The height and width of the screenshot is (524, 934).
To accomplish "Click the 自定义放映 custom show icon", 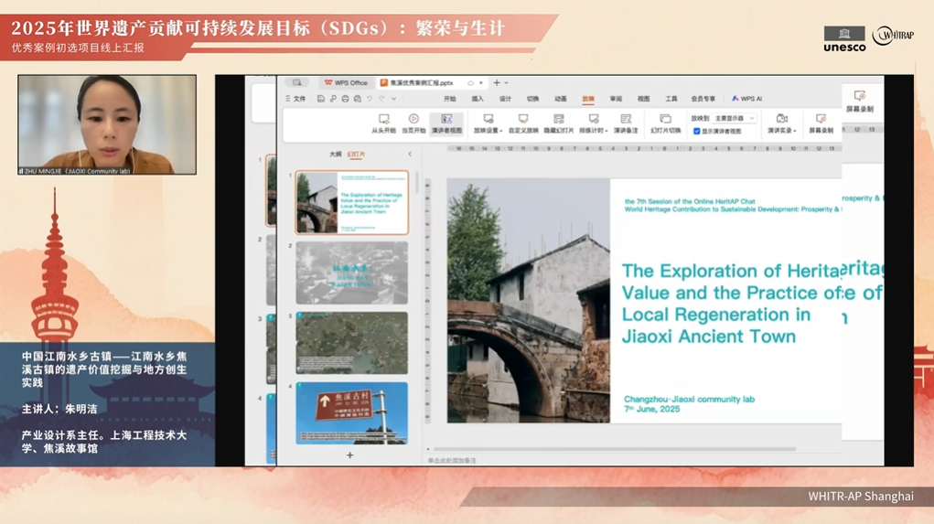I will click(x=523, y=120).
